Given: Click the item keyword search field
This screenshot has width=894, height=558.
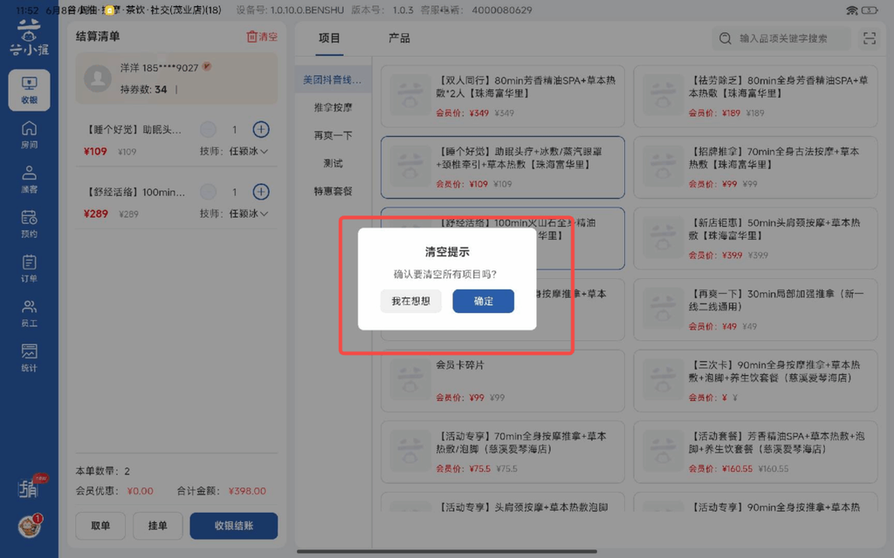Looking at the screenshot, I should click(x=781, y=38).
